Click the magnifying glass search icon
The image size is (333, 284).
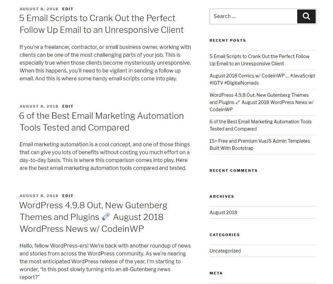[x=306, y=16]
